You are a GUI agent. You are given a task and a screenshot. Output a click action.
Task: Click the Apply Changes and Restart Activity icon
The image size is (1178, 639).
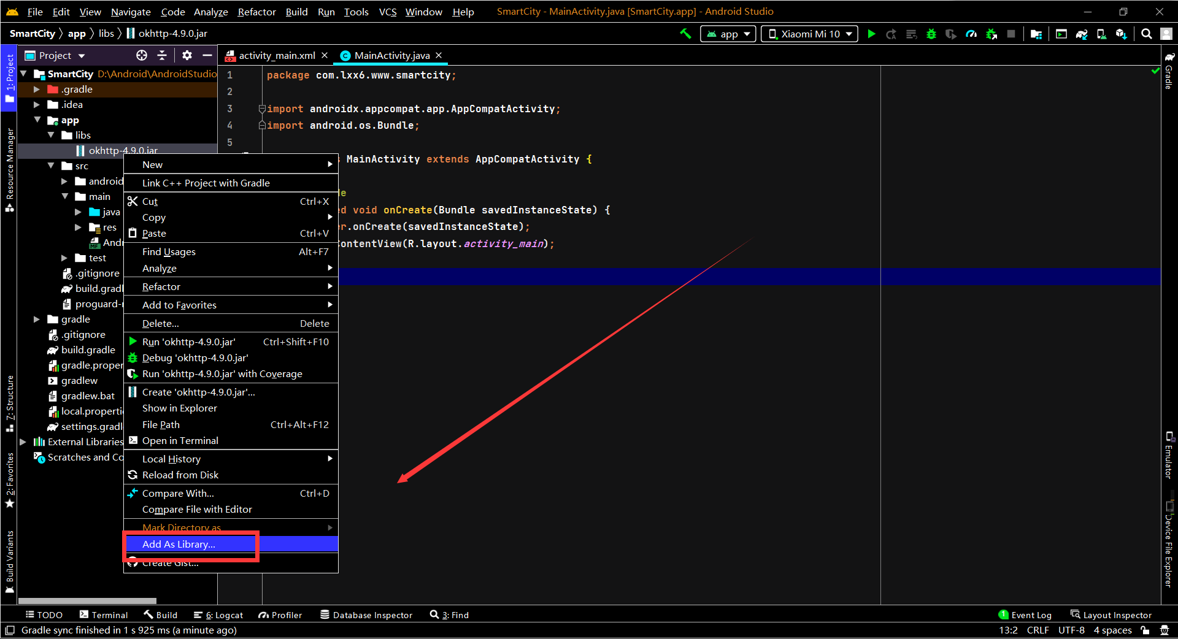pos(891,34)
